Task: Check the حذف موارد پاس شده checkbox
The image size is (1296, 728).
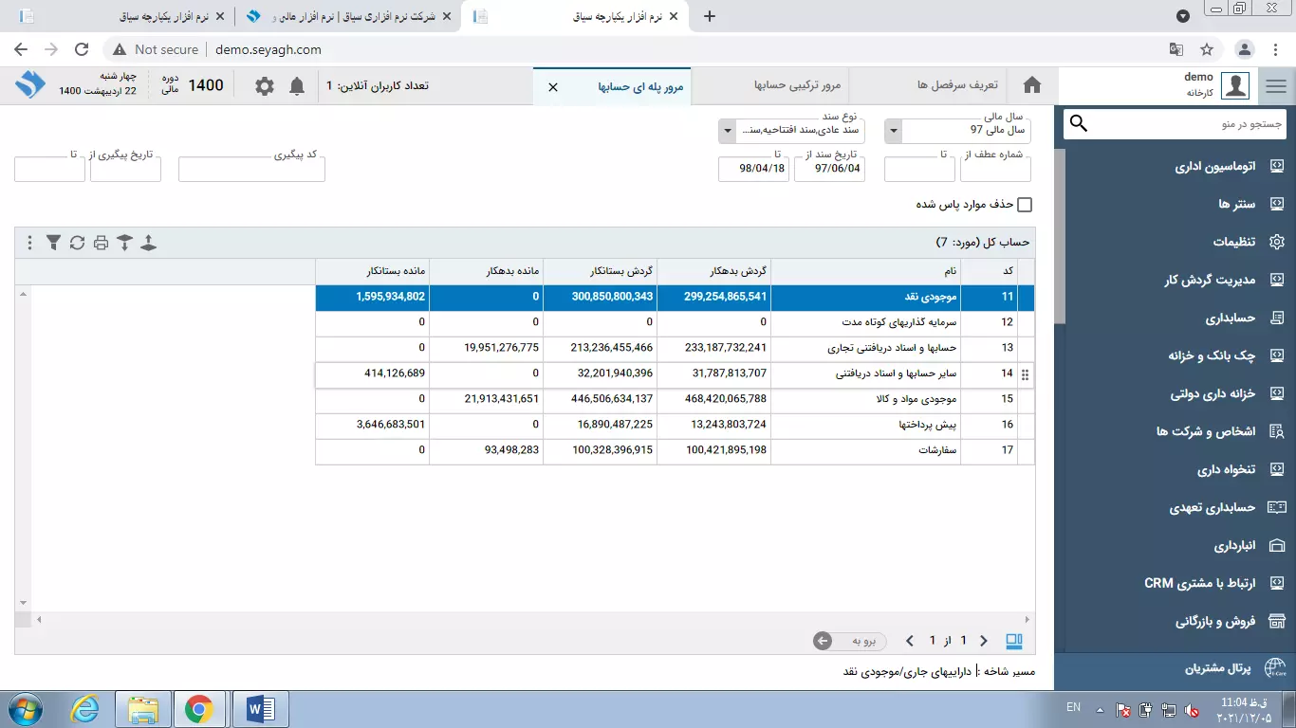Action: pyautogui.click(x=1025, y=205)
